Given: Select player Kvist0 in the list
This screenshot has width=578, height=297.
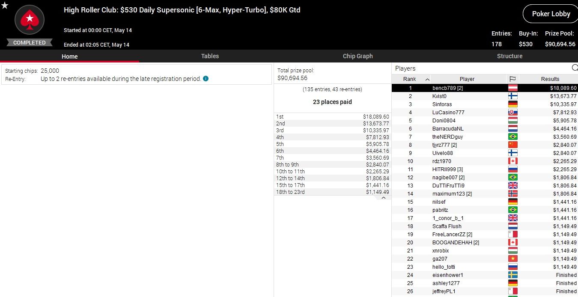Looking at the screenshot, I should 439,96.
